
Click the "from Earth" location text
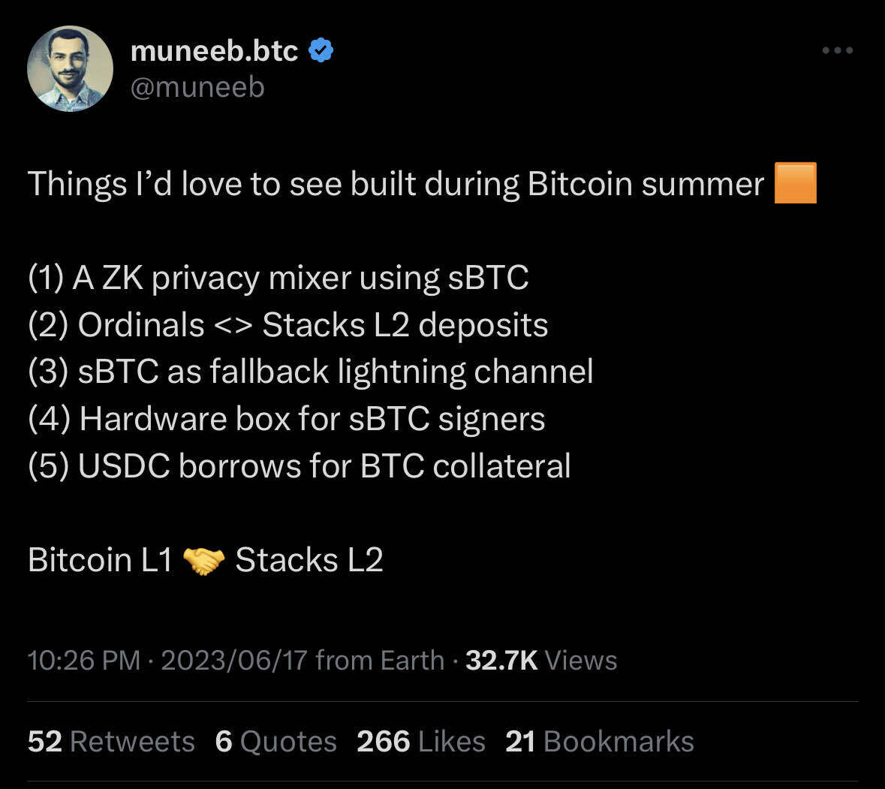(x=380, y=661)
